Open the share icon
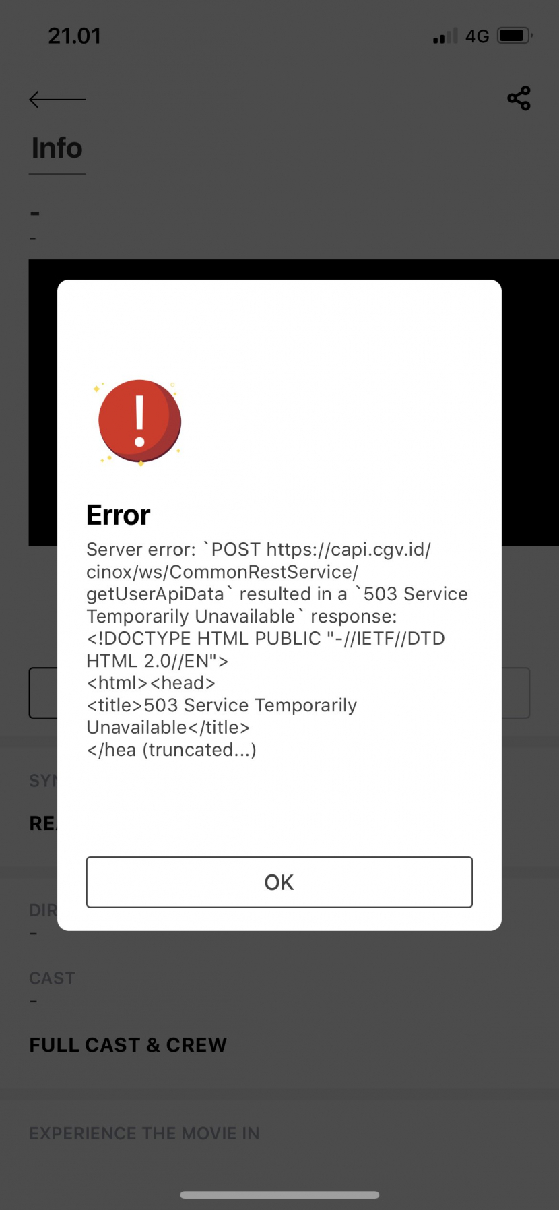This screenshot has width=559, height=1210. (519, 98)
